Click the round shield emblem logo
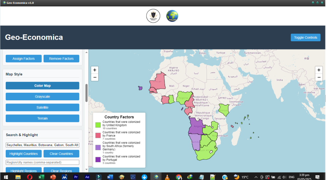 [x=153, y=16]
